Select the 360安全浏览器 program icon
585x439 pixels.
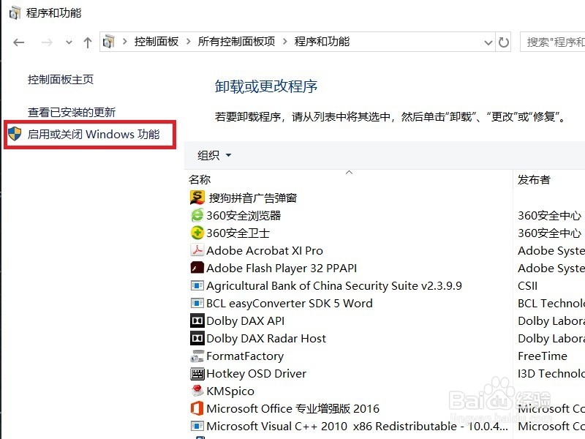197,215
